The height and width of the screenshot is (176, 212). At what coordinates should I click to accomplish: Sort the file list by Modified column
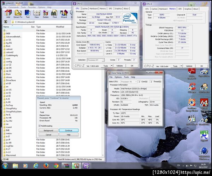point(60,26)
